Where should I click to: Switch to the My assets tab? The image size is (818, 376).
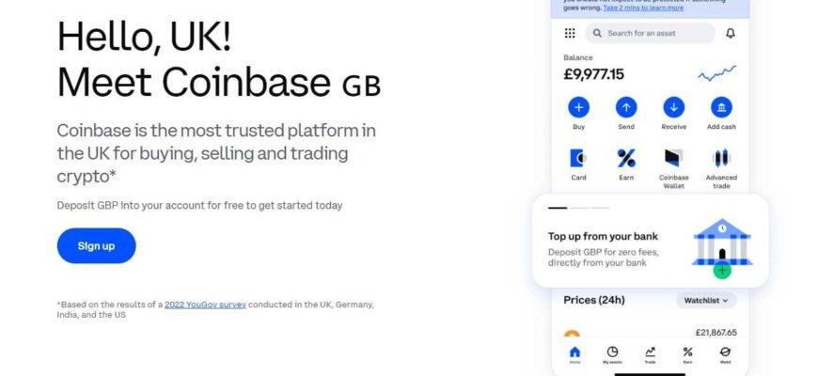pos(612,353)
